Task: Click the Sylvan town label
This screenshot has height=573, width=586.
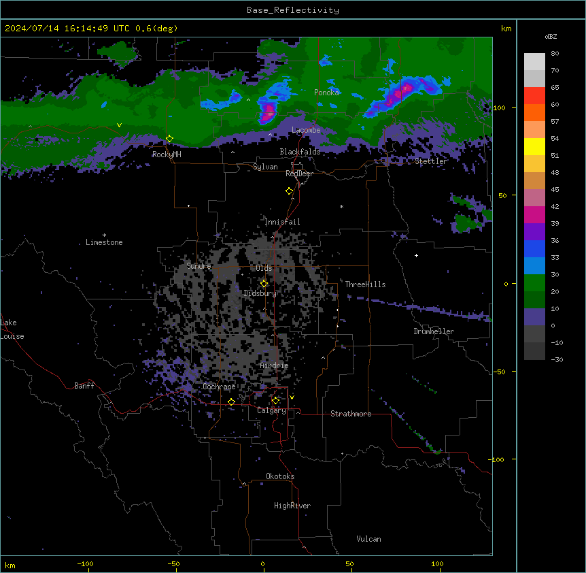Action: click(x=265, y=167)
